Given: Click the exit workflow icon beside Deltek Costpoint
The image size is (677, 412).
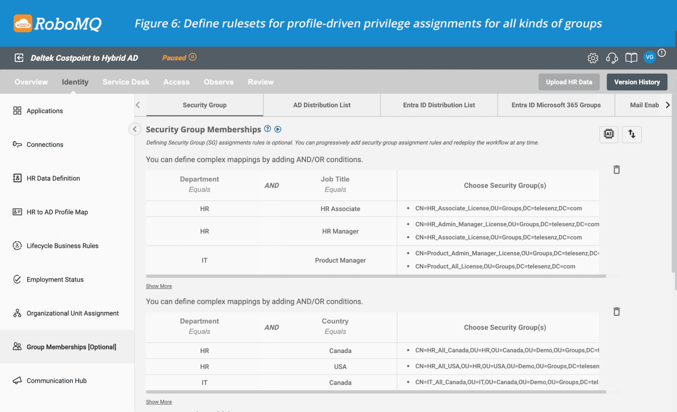Looking at the screenshot, I should point(19,58).
